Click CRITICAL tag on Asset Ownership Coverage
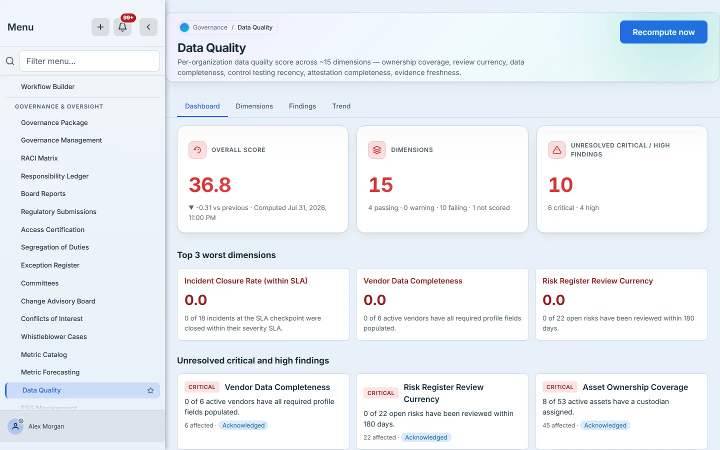This screenshot has width=720, height=450. (560, 387)
